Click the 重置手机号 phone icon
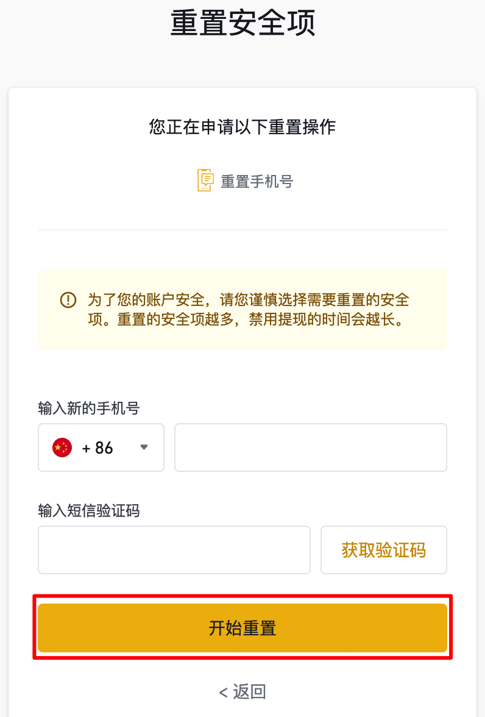Viewport: 485px width, 717px height. [205, 180]
